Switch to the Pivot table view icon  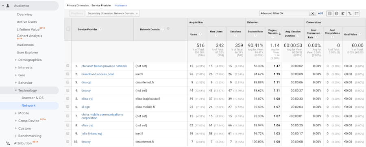pyautogui.click(x=356, y=13)
